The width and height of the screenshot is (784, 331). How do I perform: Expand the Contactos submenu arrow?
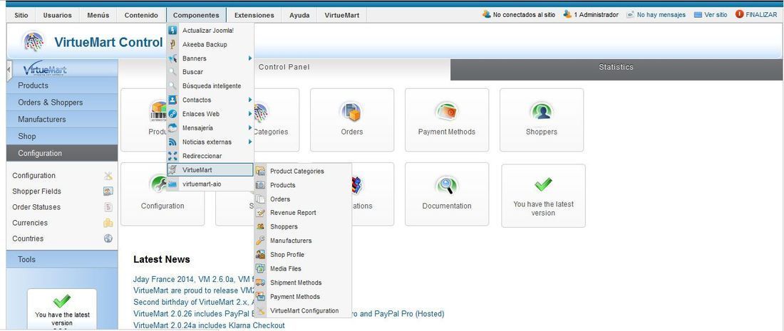click(249, 100)
